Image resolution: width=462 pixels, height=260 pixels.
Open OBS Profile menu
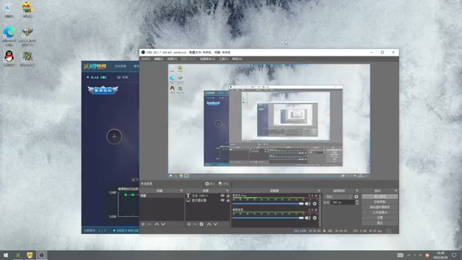188,59
